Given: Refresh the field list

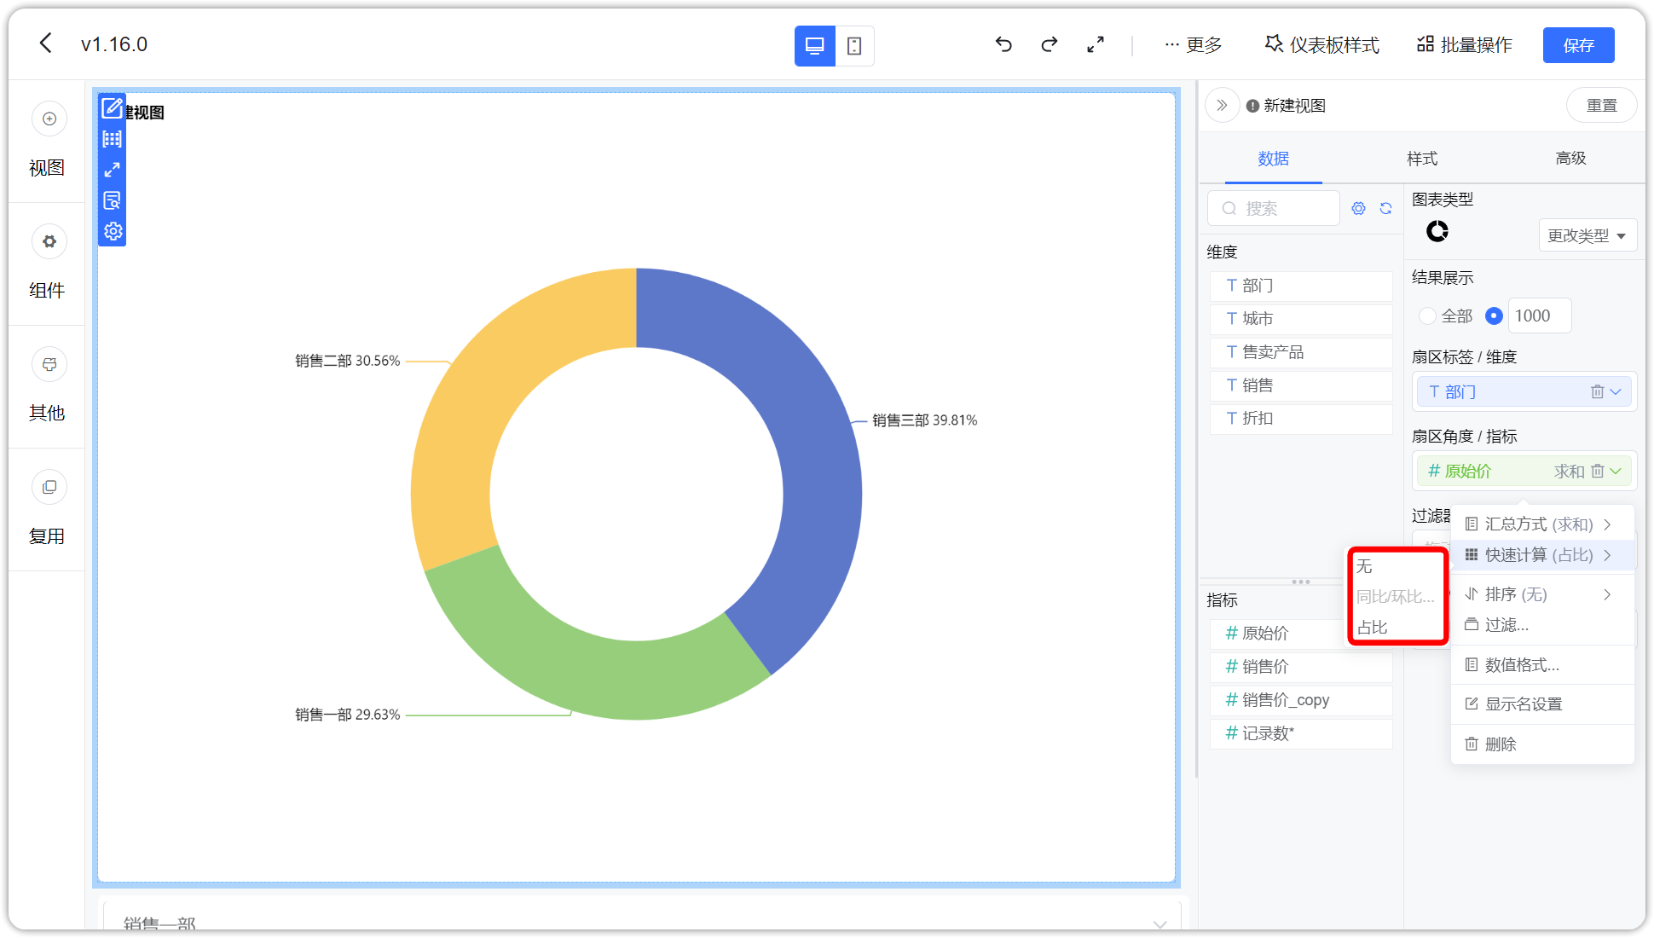Looking at the screenshot, I should pyautogui.click(x=1385, y=208).
